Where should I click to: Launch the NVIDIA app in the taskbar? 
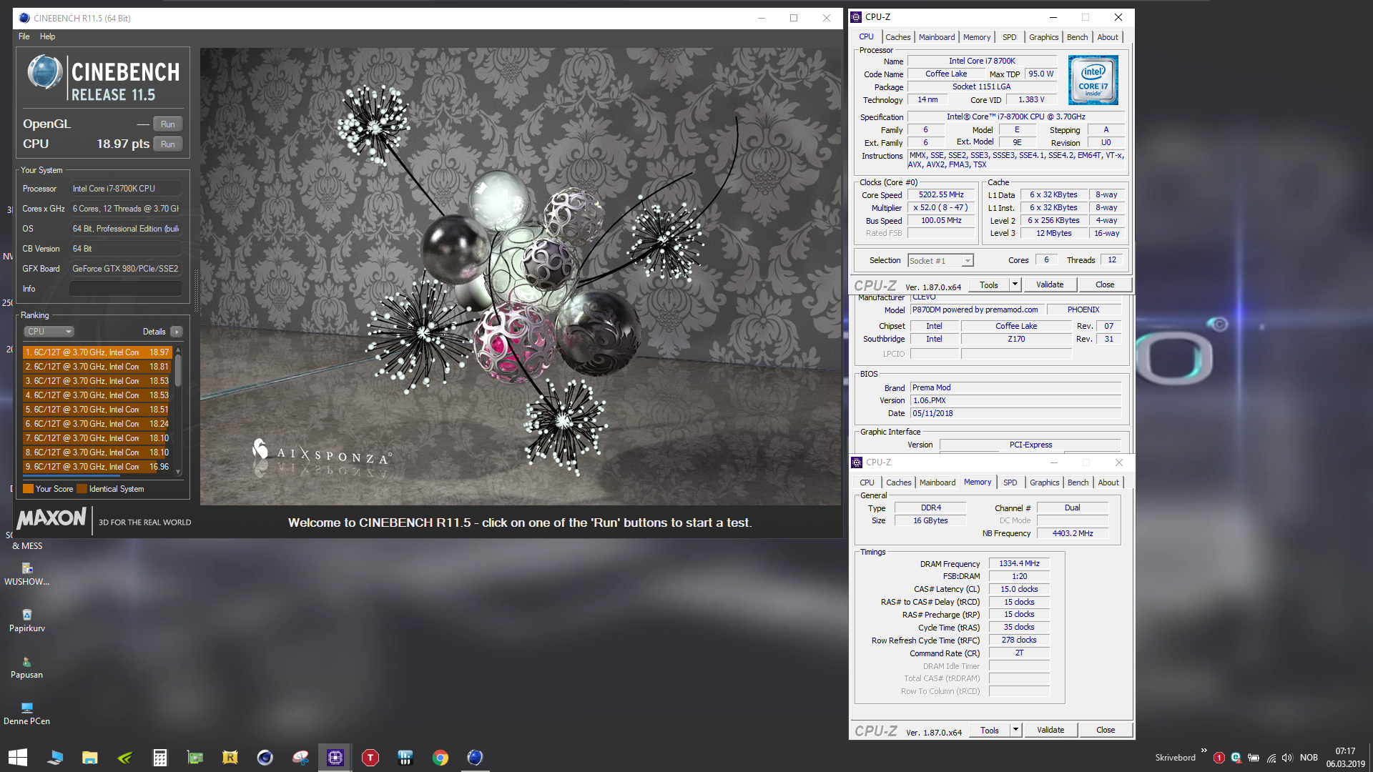[125, 758]
